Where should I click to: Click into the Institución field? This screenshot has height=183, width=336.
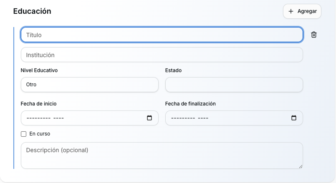pyautogui.click(x=162, y=55)
